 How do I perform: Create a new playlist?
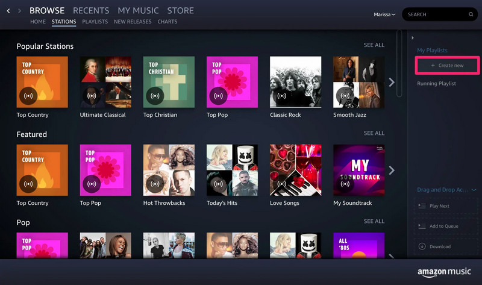(x=447, y=65)
